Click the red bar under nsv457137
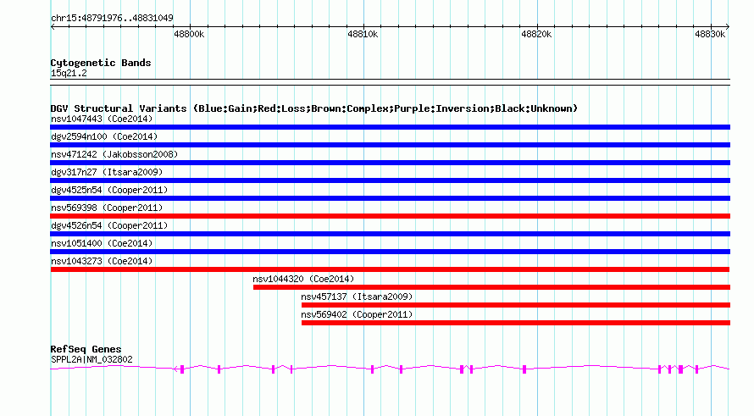 (515, 305)
